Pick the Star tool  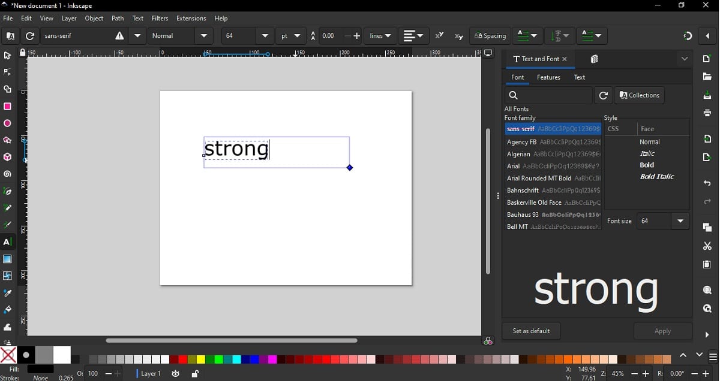8,140
